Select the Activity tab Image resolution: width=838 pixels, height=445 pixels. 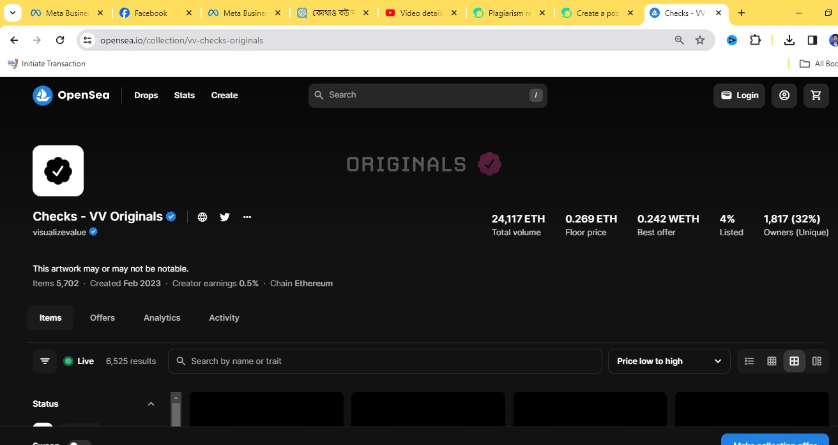(x=224, y=317)
